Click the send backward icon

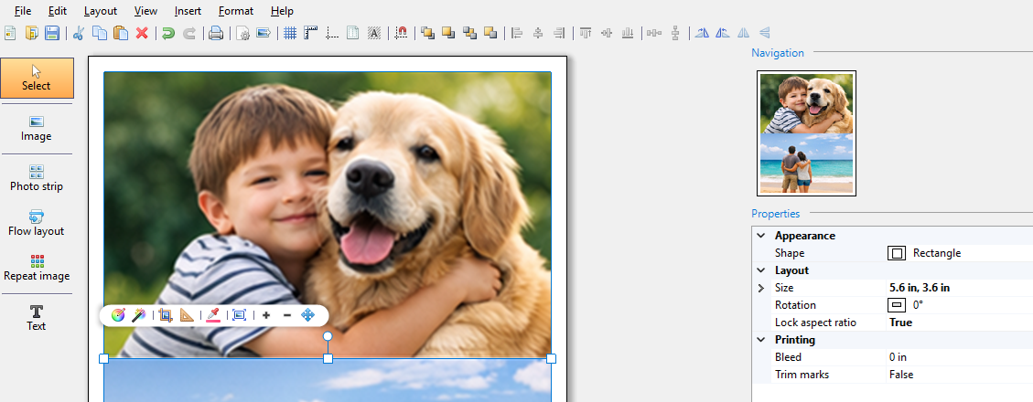[x=490, y=33]
